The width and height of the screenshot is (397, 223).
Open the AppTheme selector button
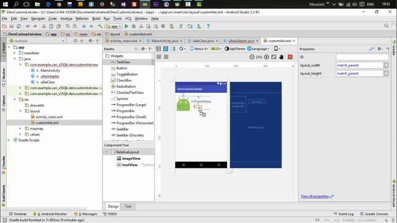(x=234, y=49)
